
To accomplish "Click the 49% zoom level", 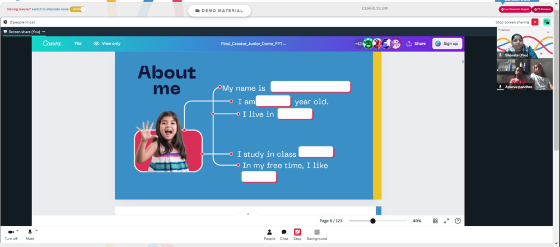I will pos(417,221).
